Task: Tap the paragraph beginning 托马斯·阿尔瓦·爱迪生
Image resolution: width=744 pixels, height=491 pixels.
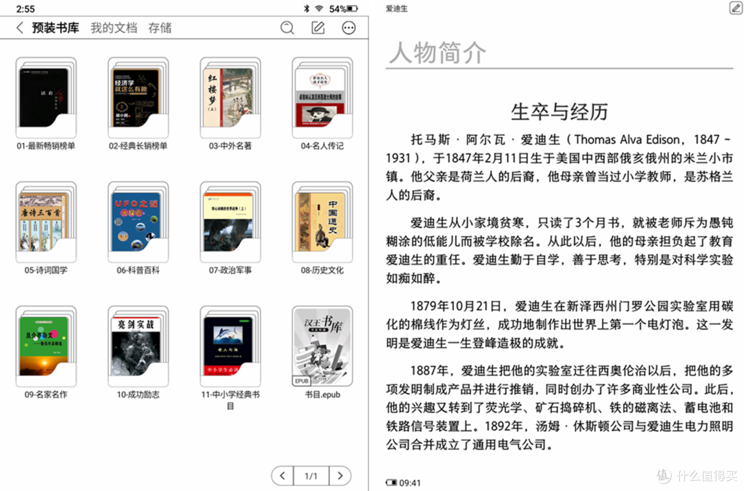Action: pyautogui.click(x=559, y=167)
